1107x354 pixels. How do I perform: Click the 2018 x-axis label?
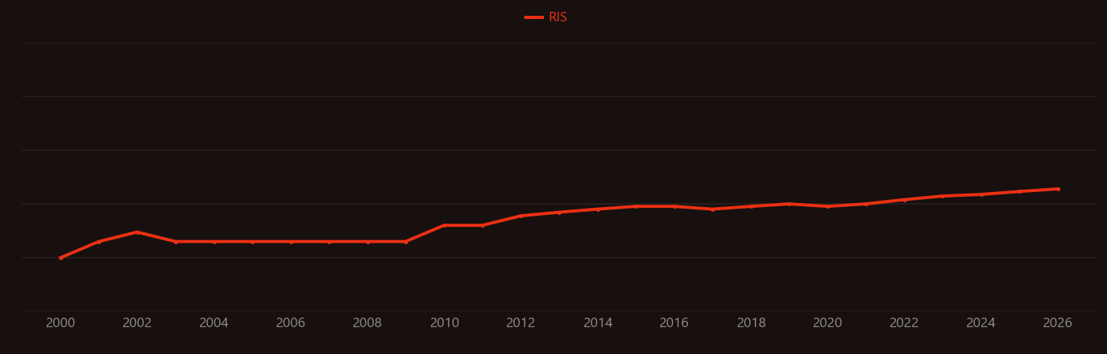click(751, 323)
